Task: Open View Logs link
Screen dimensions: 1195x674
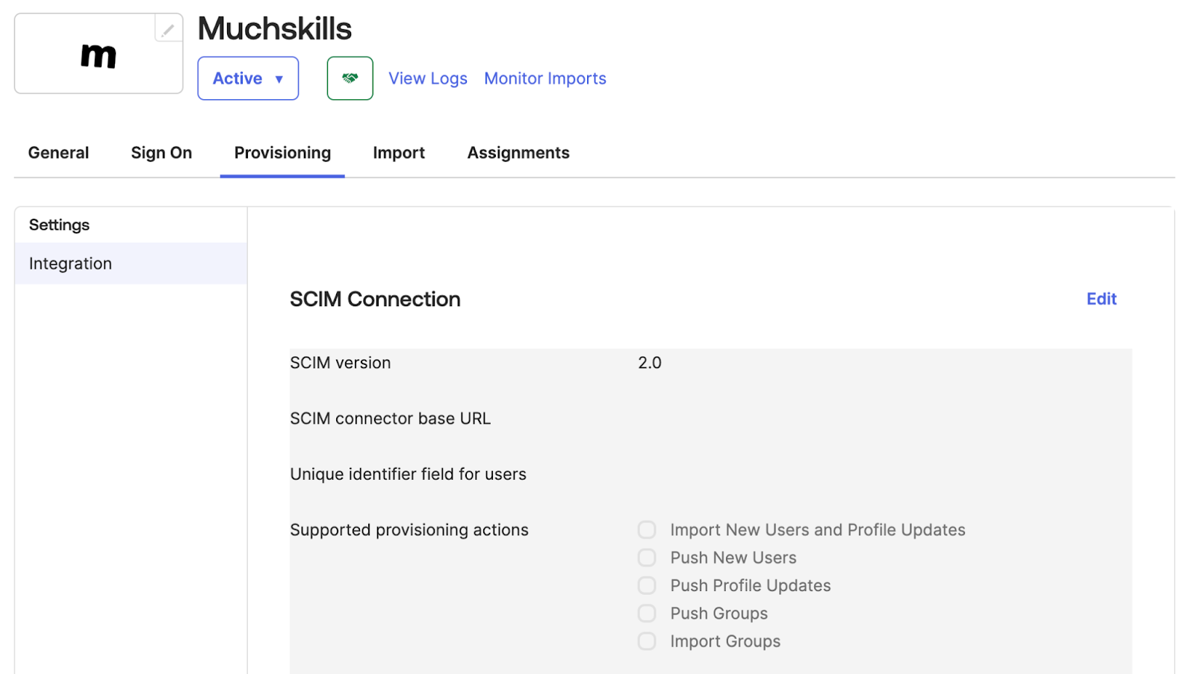Action: point(428,78)
